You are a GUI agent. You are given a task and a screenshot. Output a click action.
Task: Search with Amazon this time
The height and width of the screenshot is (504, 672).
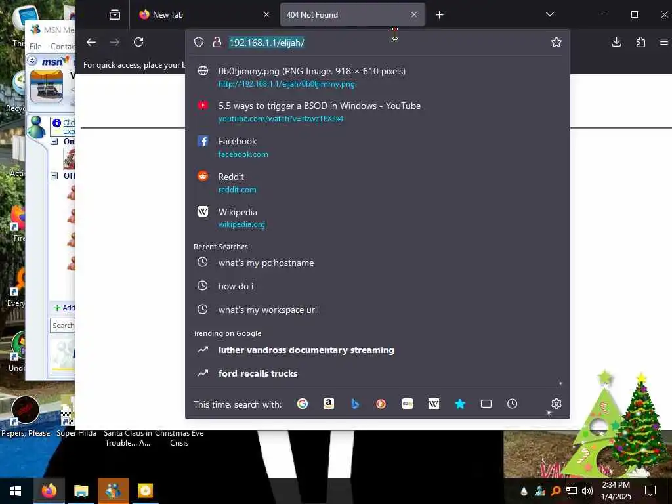(329, 404)
